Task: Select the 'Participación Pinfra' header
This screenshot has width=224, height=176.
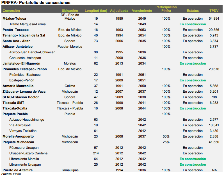Action: (166, 9)
